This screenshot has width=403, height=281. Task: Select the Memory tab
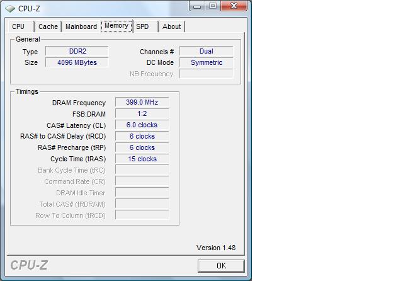pos(116,26)
